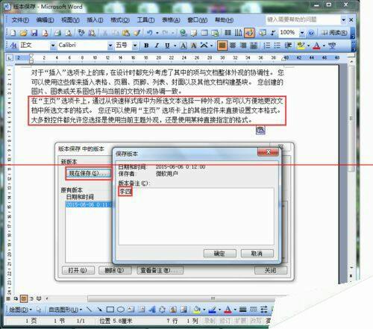Toggle italic formatting
The width and height of the screenshot is (373, 329).
[157, 46]
